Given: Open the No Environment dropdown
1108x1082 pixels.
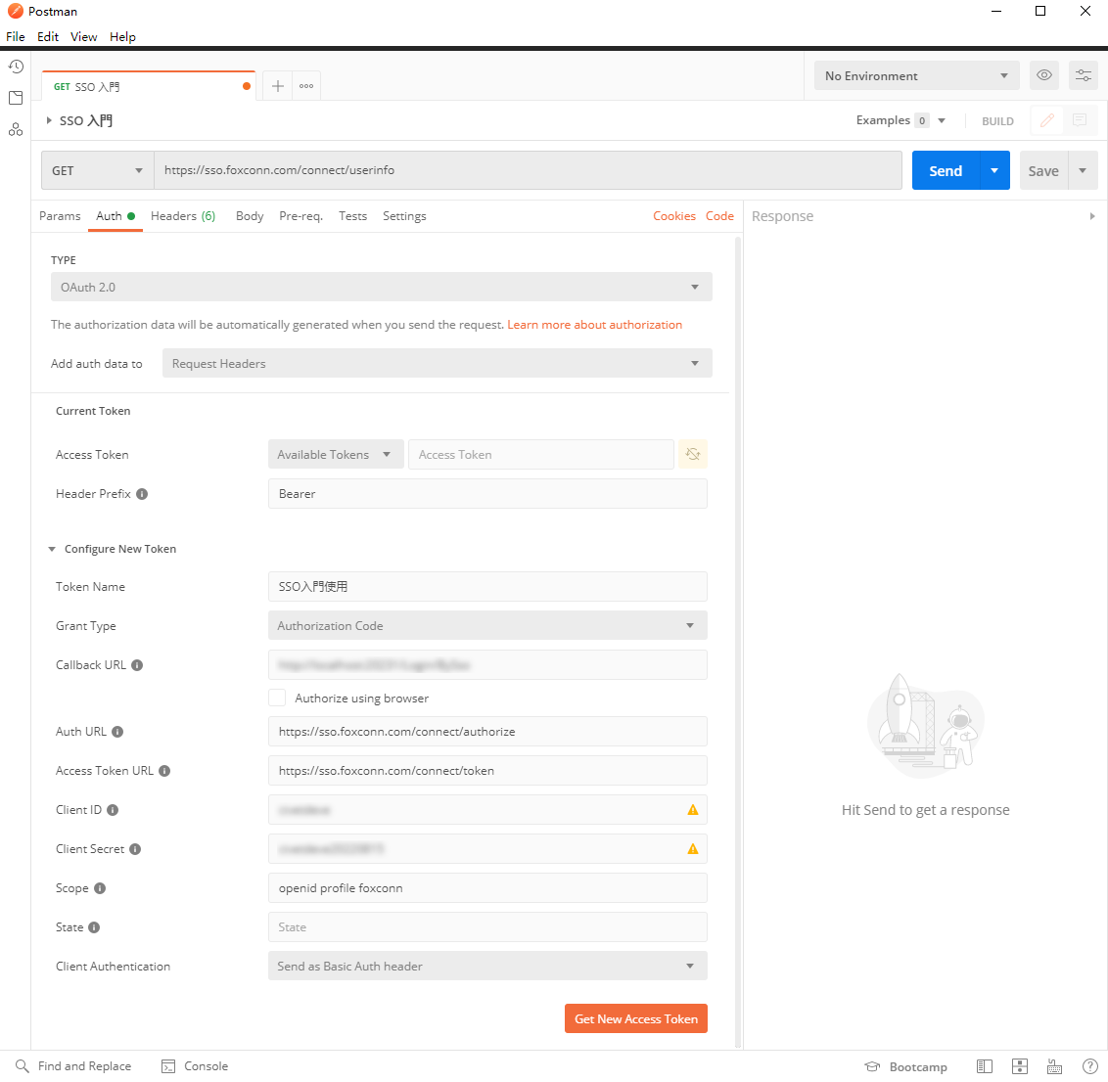Looking at the screenshot, I should pyautogui.click(x=916, y=75).
